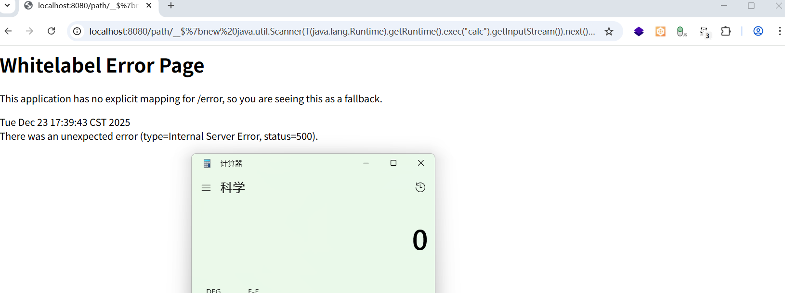Image resolution: width=785 pixels, height=293 pixels.
Task: Click the address bar URL field
Action: click(337, 32)
